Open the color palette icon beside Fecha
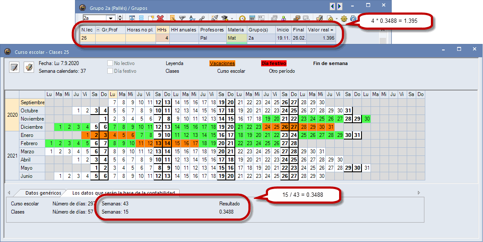The width and height of the screenshot is (483, 242). click(29, 67)
